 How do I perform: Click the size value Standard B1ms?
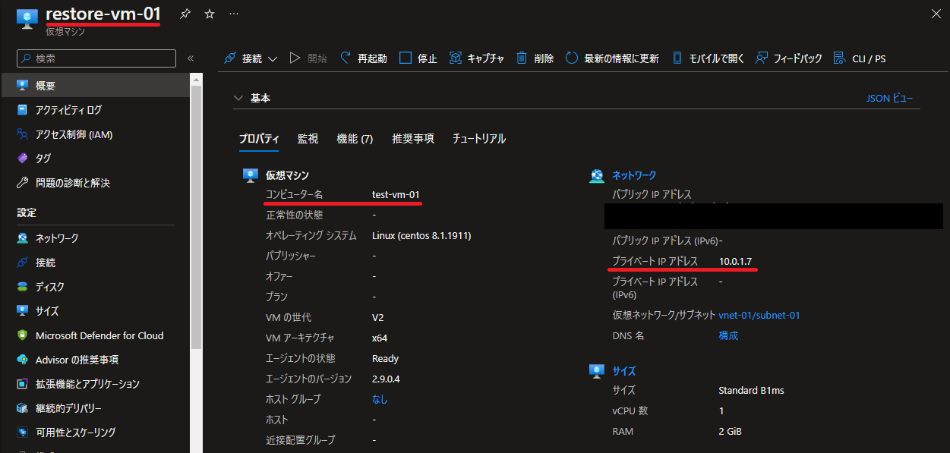751,391
